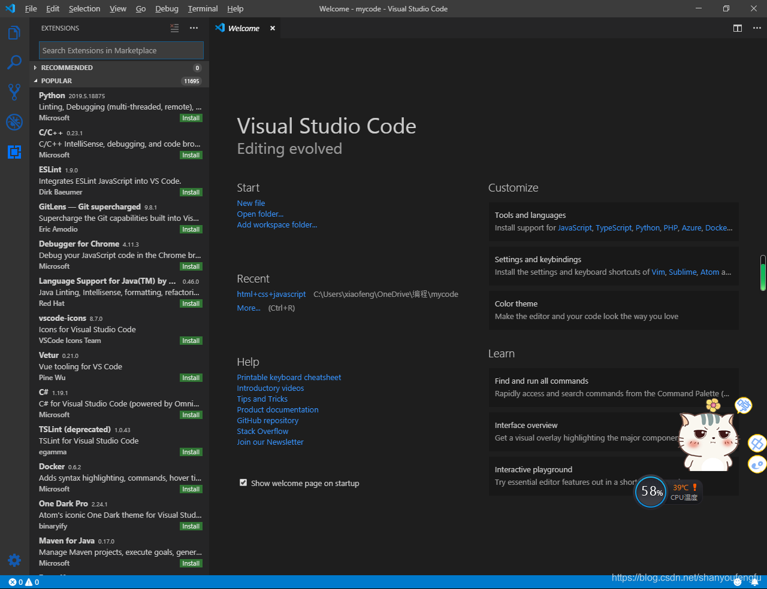Open the Help menu
This screenshot has height=589, width=767.
pos(235,8)
